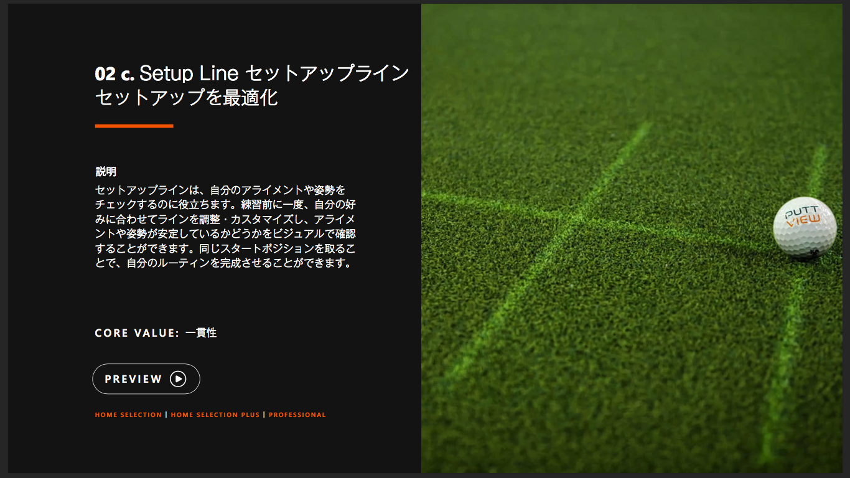The height and width of the screenshot is (478, 850).
Task: Click separator after HOME SELECTION link
Action: point(166,415)
